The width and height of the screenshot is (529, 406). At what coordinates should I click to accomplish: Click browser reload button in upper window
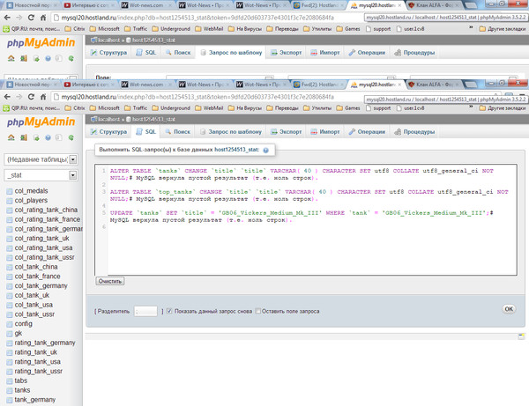[31, 18]
